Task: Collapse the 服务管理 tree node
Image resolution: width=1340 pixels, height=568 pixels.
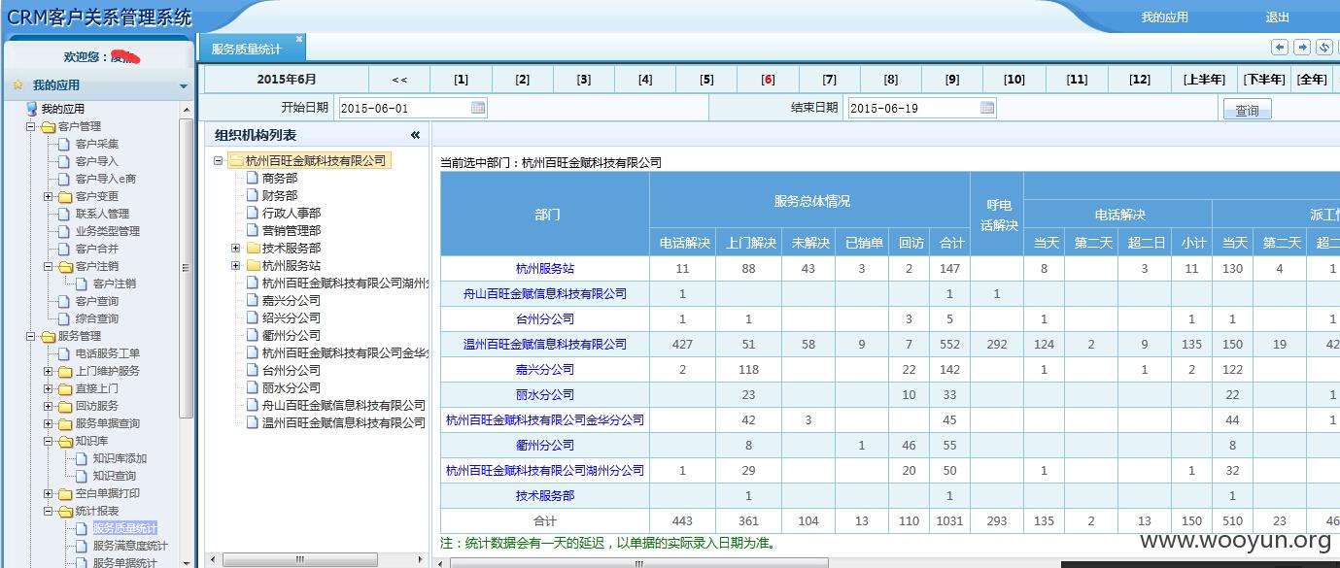Action: tap(31, 336)
